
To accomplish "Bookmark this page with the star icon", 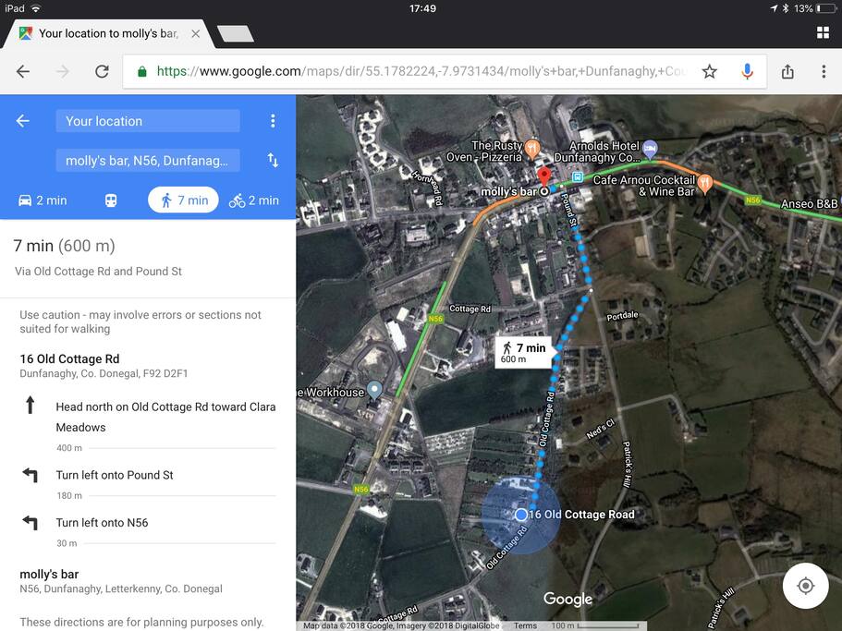I will [x=709, y=71].
